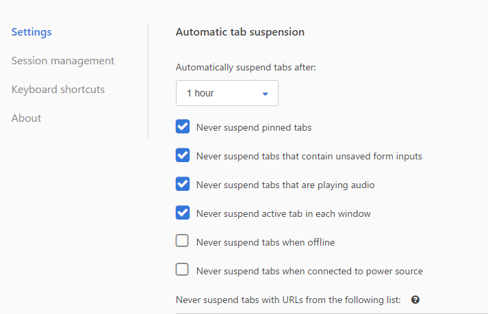488x314 pixels.
Task: Uncheck never suspend unsaved form inputs
Action: [182, 155]
